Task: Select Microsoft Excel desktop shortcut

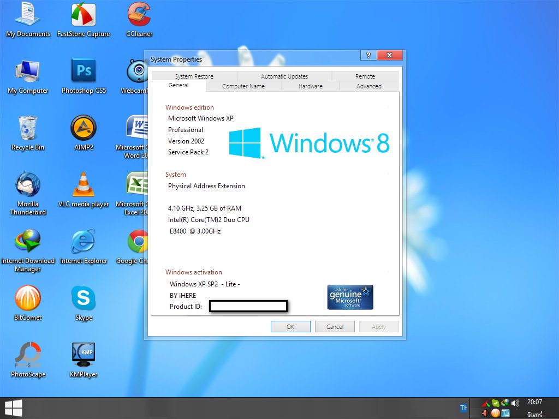Action: tap(133, 194)
